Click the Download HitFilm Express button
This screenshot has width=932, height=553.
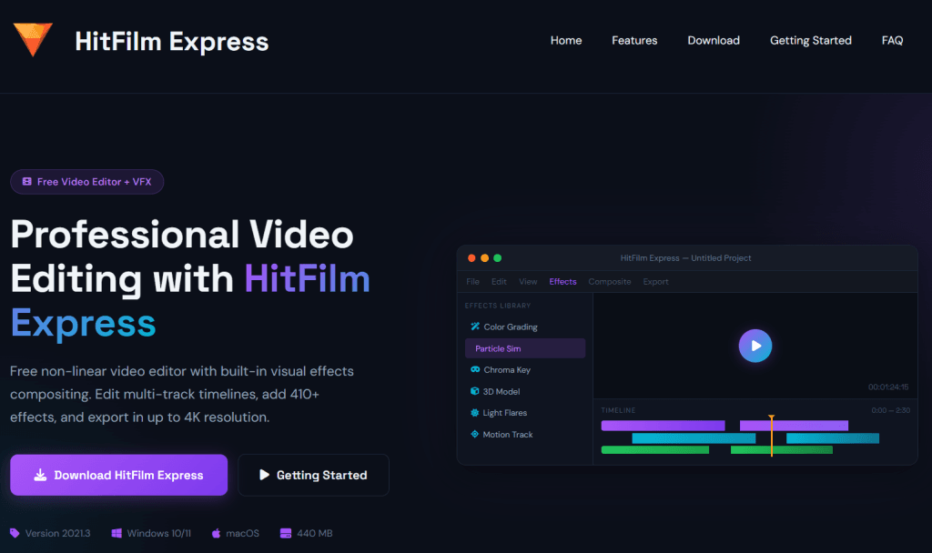(x=119, y=475)
